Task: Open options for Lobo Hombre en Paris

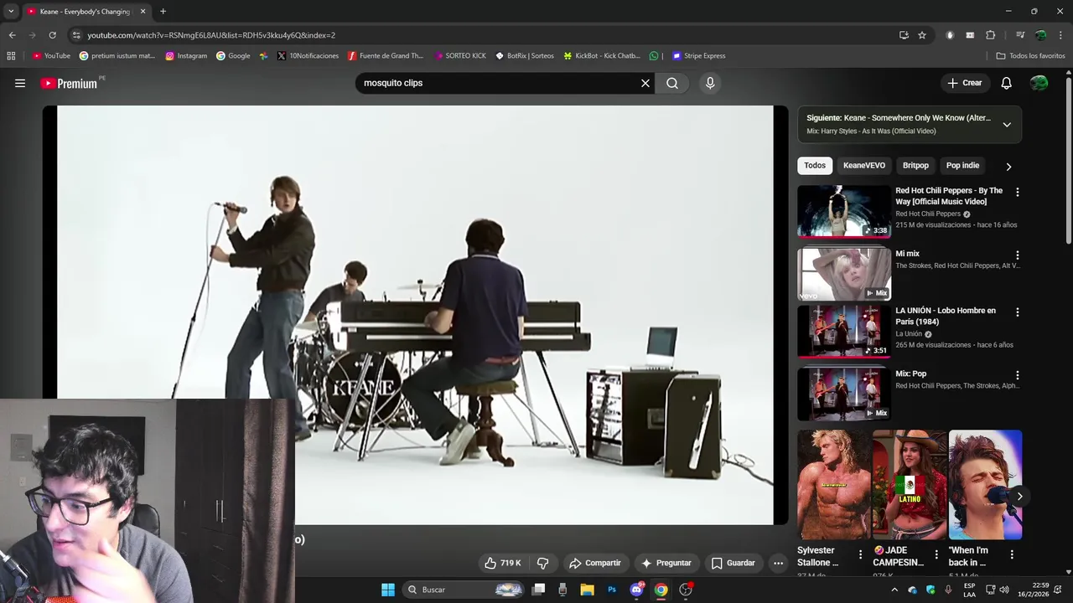Action: pos(1018,312)
